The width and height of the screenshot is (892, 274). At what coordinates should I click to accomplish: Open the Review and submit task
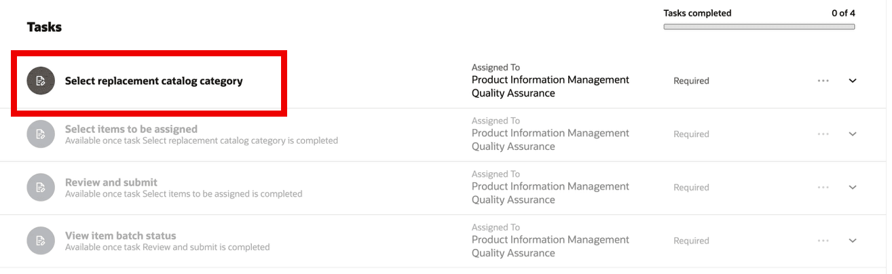pyautogui.click(x=111, y=182)
